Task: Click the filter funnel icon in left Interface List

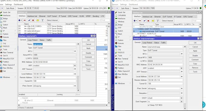Action: coord(42,20)
